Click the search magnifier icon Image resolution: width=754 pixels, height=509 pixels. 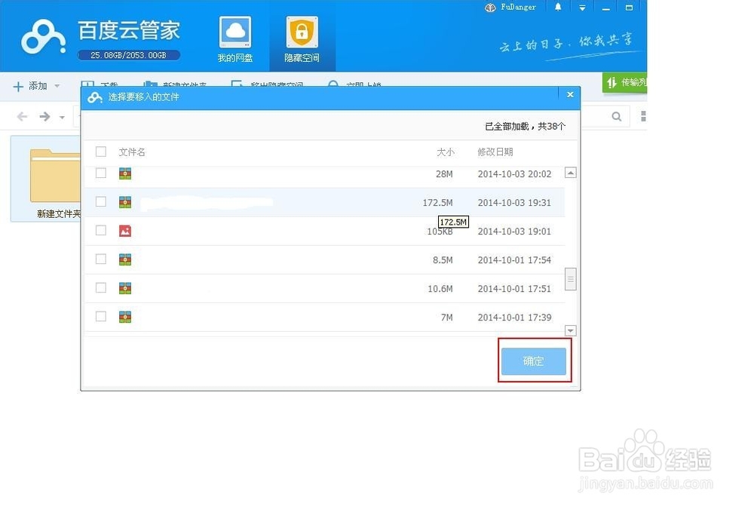click(x=617, y=116)
